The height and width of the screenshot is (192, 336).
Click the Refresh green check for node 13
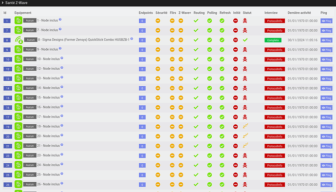(x=222, y=78)
